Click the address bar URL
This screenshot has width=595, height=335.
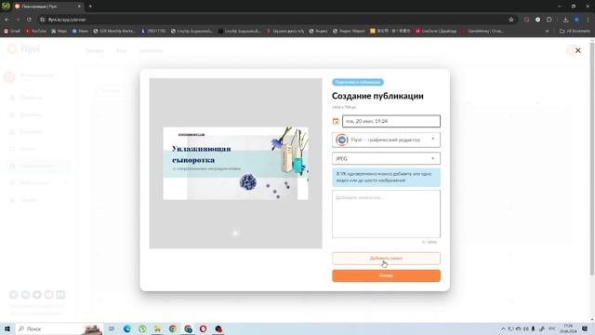[67, 20]
